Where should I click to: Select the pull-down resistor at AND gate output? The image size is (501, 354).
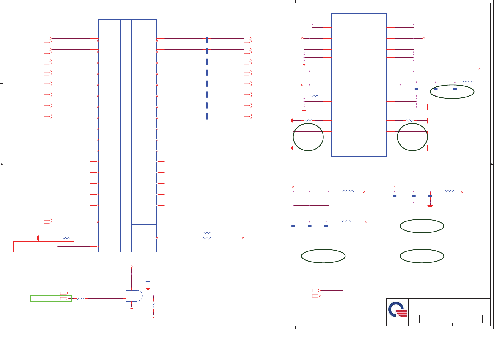coord(153,305)
